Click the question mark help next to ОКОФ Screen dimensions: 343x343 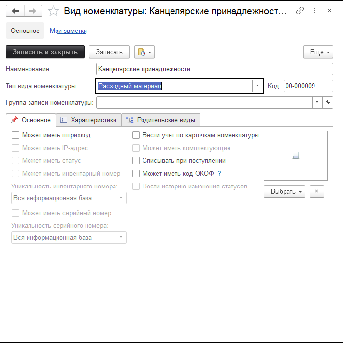(x=219, y=174)
